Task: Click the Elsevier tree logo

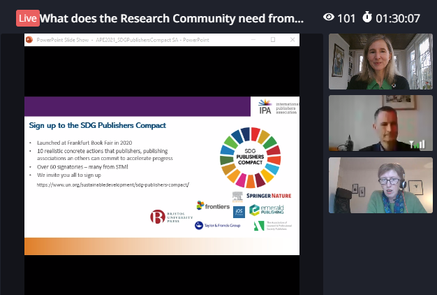Action: pos(237,196)
